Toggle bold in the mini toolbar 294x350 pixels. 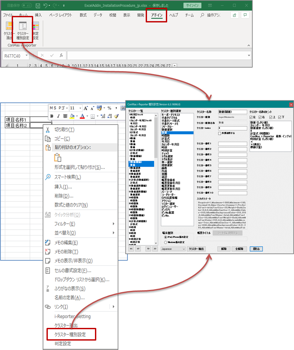pyautogui.click(x=52, y=116)
